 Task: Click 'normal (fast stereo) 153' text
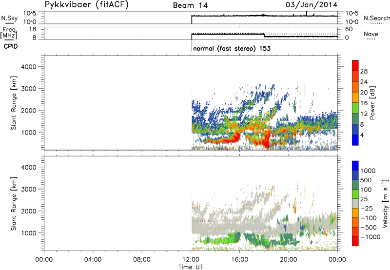[x=232, y=48]
